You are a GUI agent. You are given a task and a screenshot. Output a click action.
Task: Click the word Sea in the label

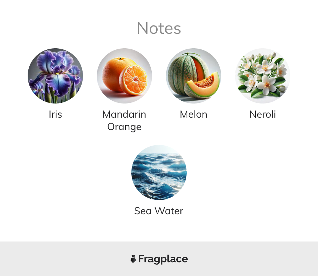(x=143, y=211)
